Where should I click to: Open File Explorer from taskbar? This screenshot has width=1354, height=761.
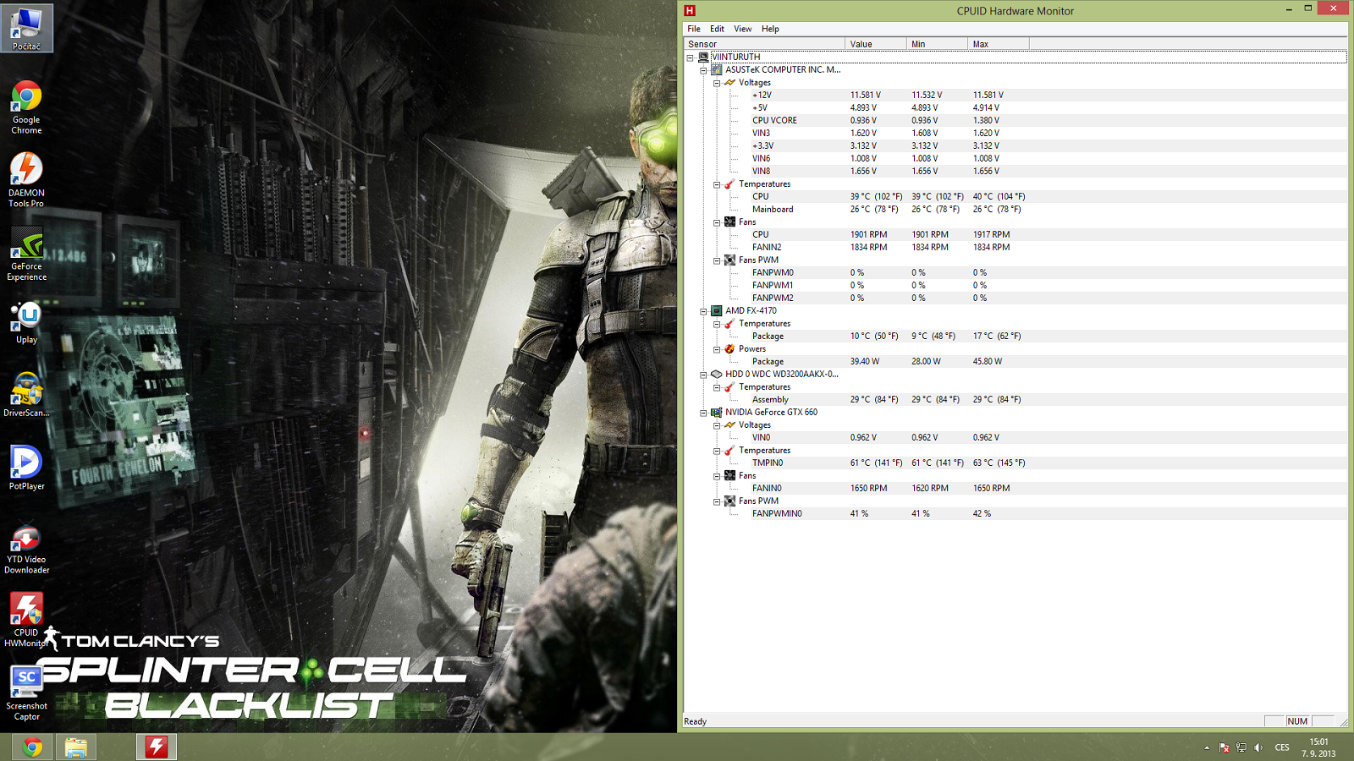[x=75, y=747]
